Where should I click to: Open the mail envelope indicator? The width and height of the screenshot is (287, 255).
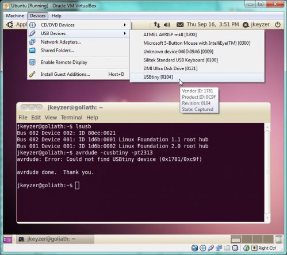coord(180,25)
